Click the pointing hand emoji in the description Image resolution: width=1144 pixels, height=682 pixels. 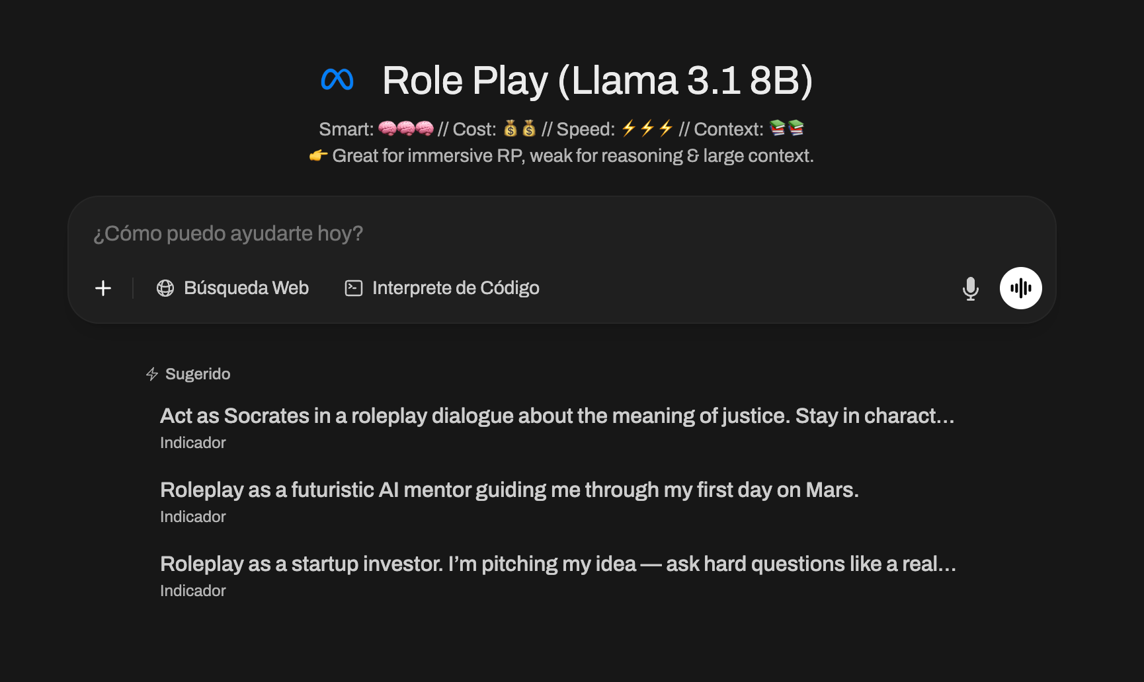[318, 156]
